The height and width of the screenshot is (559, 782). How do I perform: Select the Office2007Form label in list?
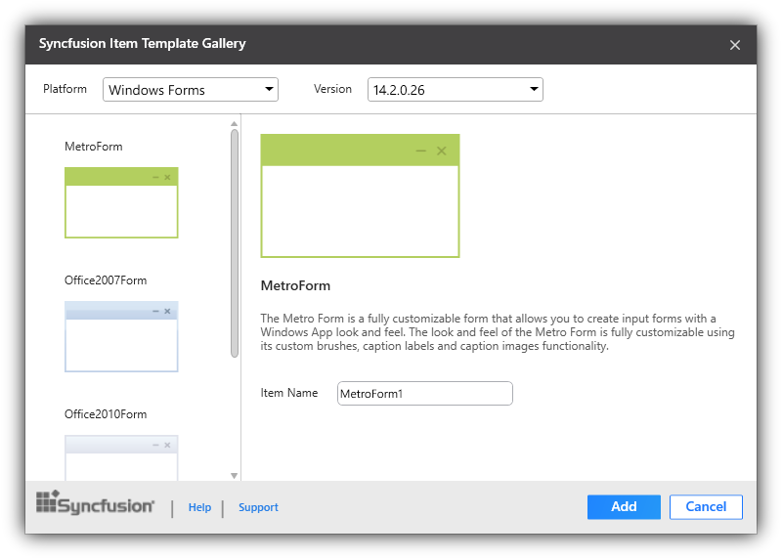106,280
